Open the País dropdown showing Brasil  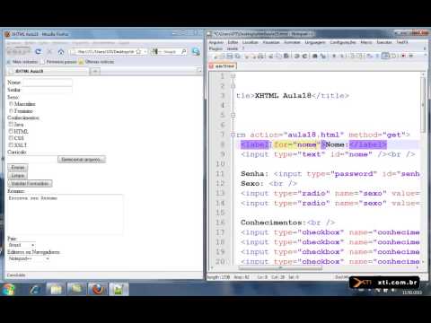click(22, 245)
